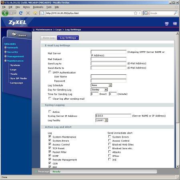Uncheck Access Control log checkbox

click(x=50, y=144)
